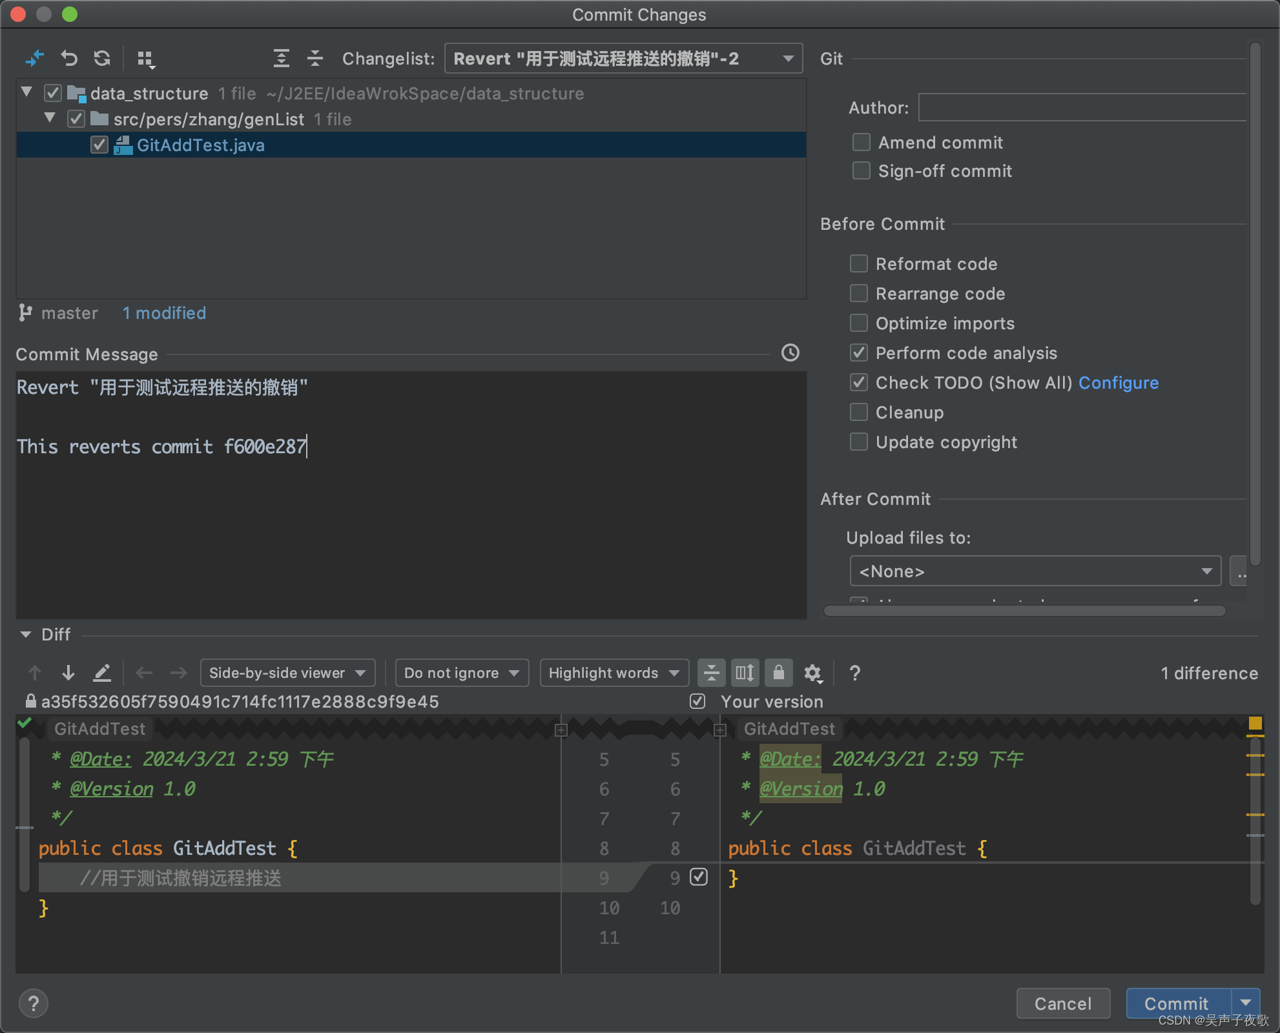Image resolution: width=1280 pixels, height=1033 pixels.
Task: Collapse the src/pers/zhang/genList node
Action: pos(50,118)
